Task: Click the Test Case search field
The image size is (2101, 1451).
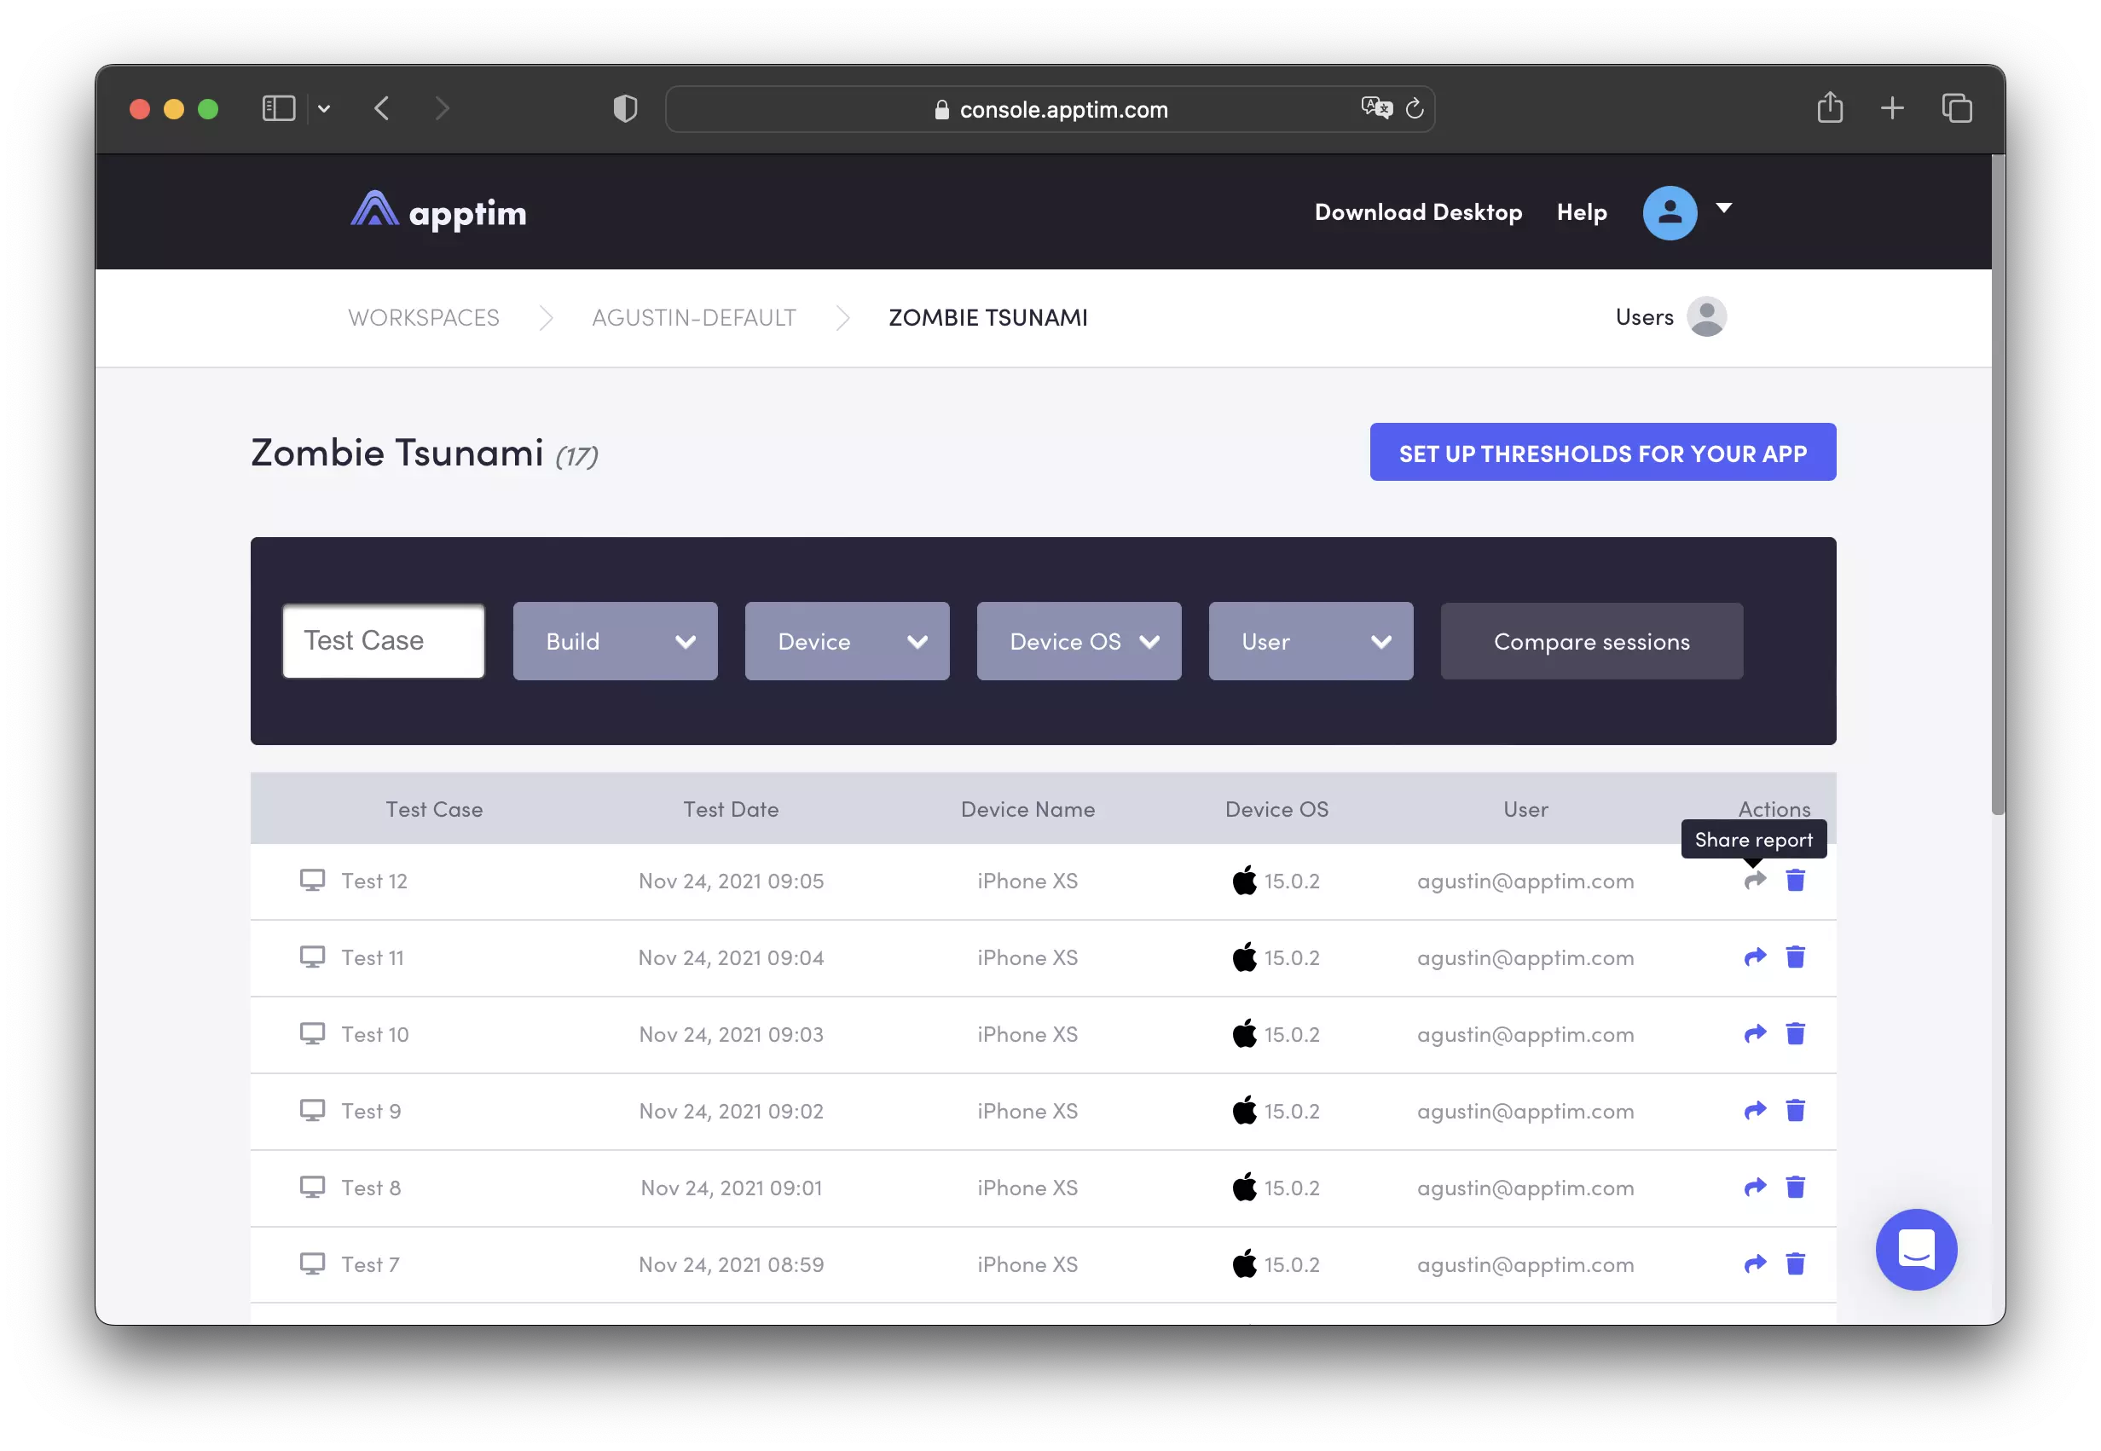Action: click(384, 641)
